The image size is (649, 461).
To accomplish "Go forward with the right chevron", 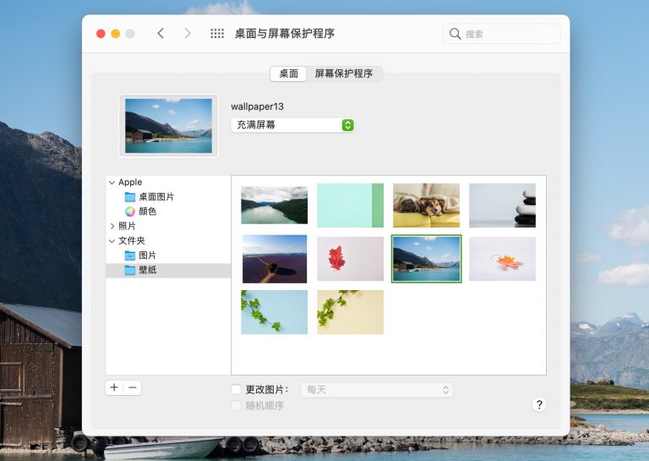I will coord(188,34).
